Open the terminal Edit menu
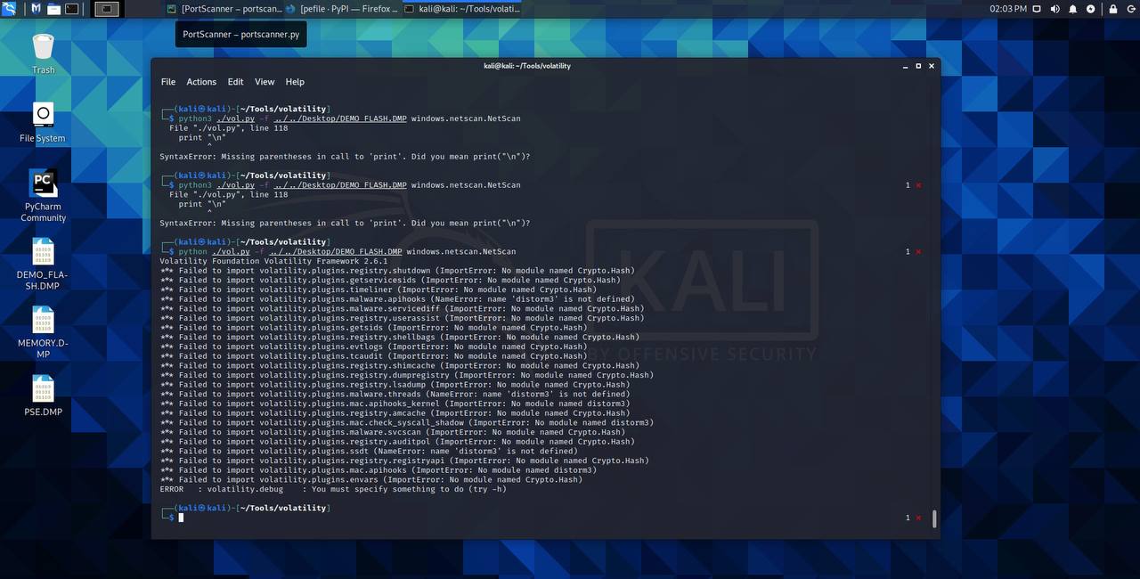This screenshot has width=1140, height=579. tap(235, 82)
